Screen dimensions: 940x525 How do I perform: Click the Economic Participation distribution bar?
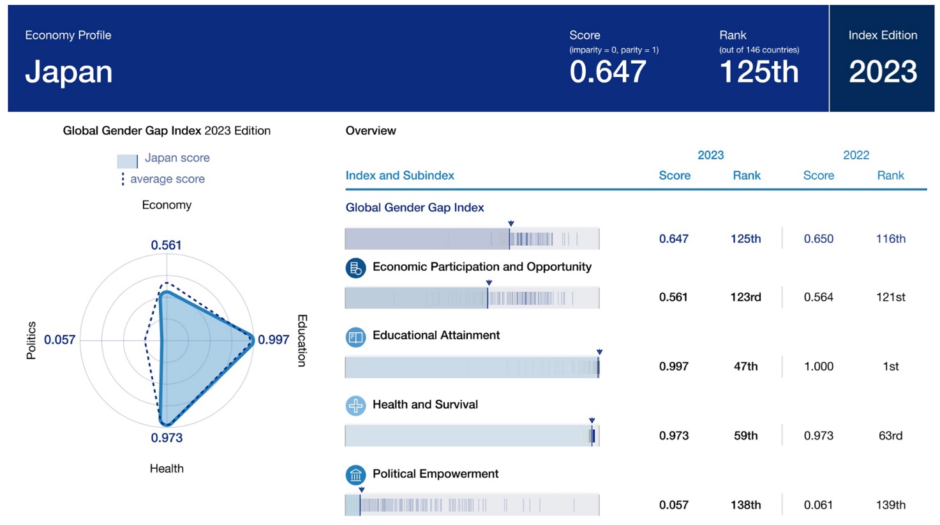472,298
